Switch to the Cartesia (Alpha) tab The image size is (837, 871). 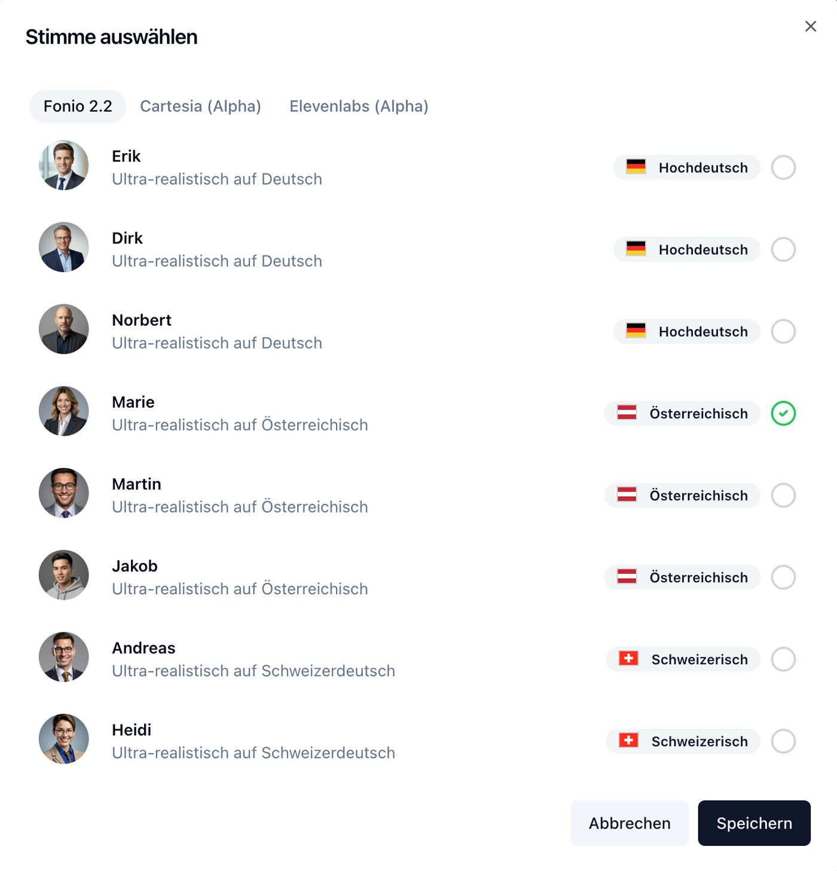click(200, 106)
